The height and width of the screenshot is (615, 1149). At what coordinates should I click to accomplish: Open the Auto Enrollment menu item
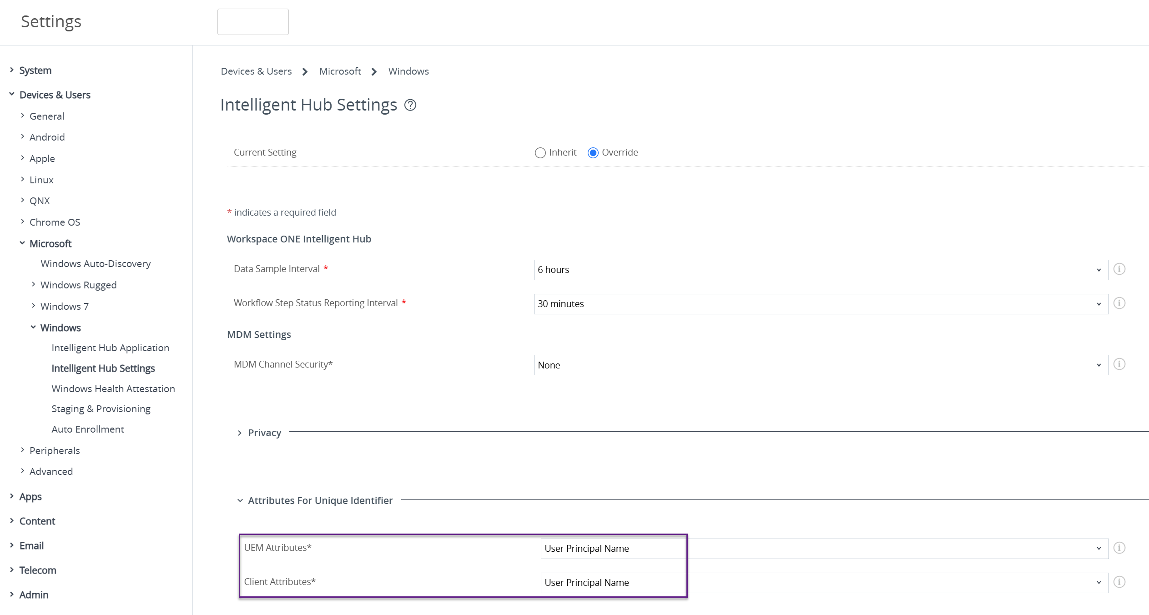pyautogui.click(x=88, y=429)
